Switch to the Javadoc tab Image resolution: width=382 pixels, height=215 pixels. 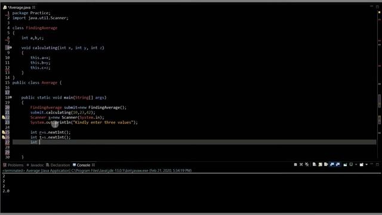(35, 165)
